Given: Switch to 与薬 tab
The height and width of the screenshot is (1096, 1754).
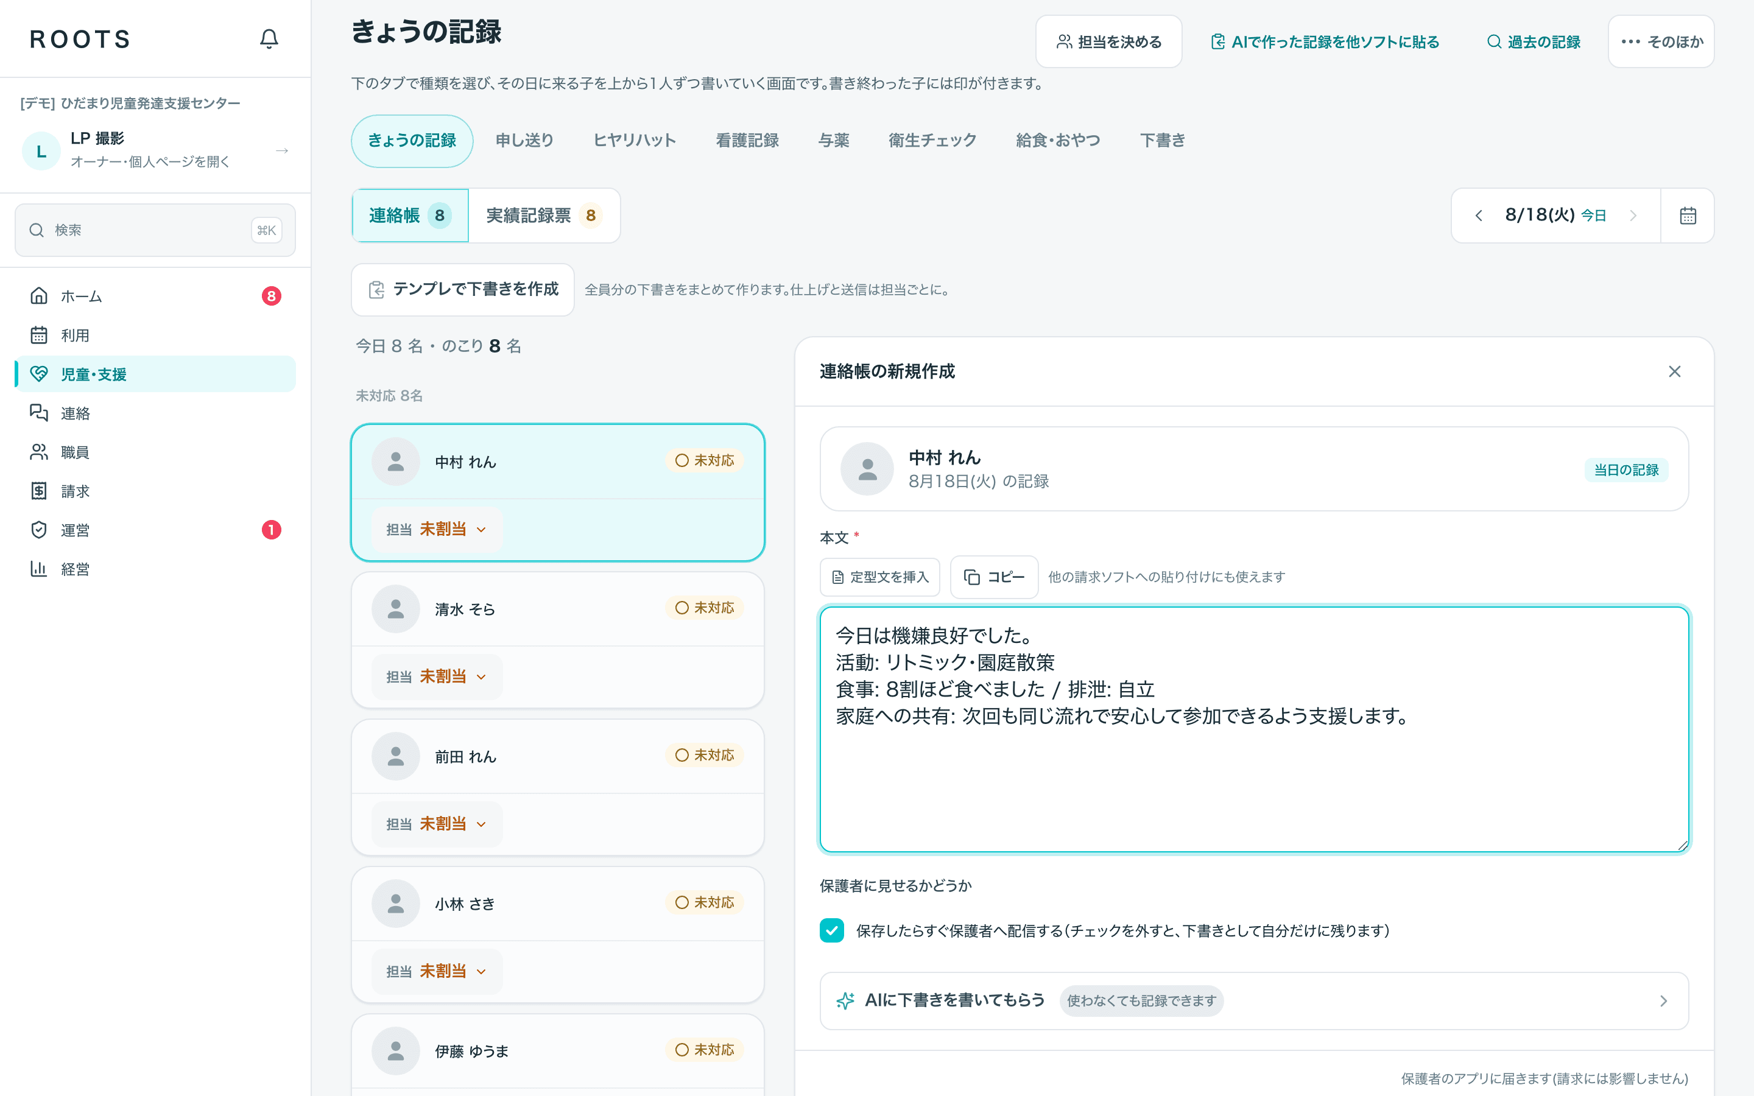Looking at the screenshot, I should pos(834,141).
